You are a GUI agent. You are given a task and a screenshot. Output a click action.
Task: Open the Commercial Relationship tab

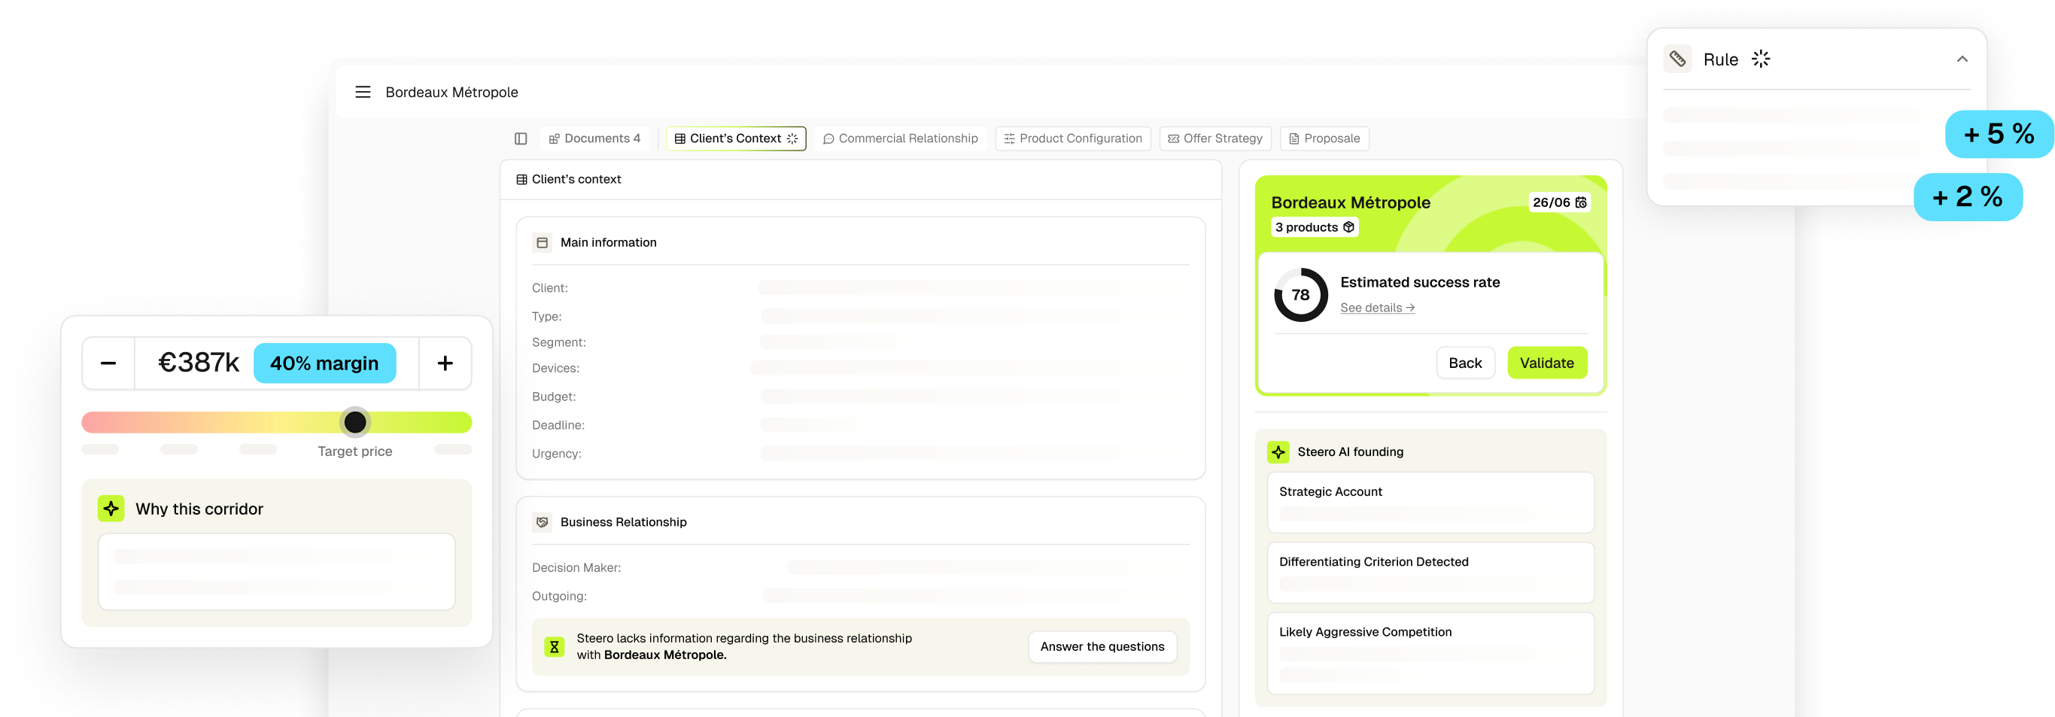pos(901,138)
